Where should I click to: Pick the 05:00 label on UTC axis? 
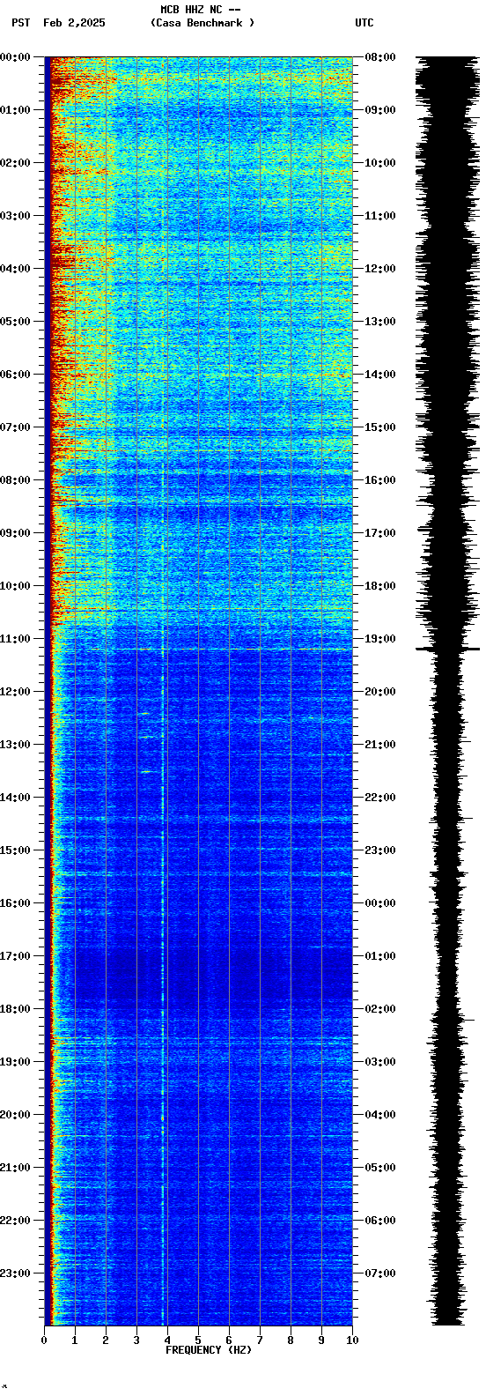point(379,1168)
